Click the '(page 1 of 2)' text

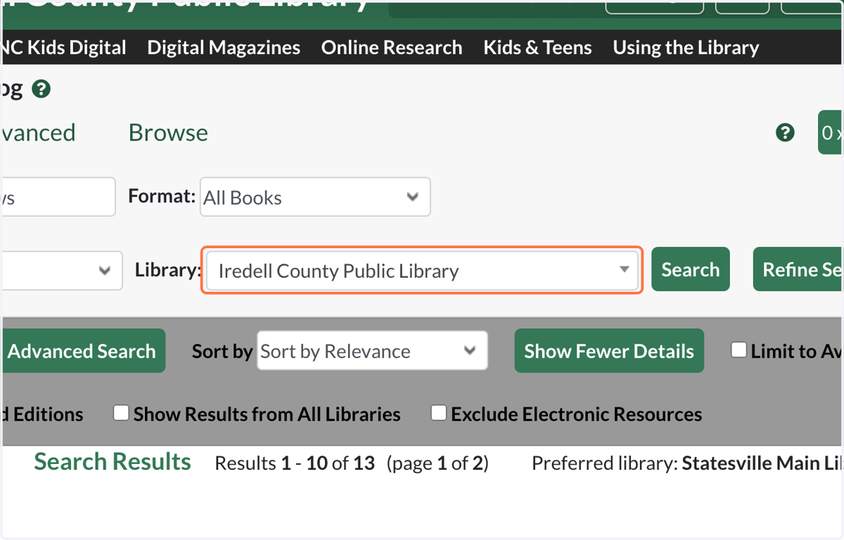click(x=437, y=463)
